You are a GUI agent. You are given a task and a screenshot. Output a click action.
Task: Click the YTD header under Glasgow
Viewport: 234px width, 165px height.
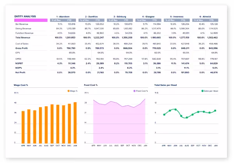154,20
